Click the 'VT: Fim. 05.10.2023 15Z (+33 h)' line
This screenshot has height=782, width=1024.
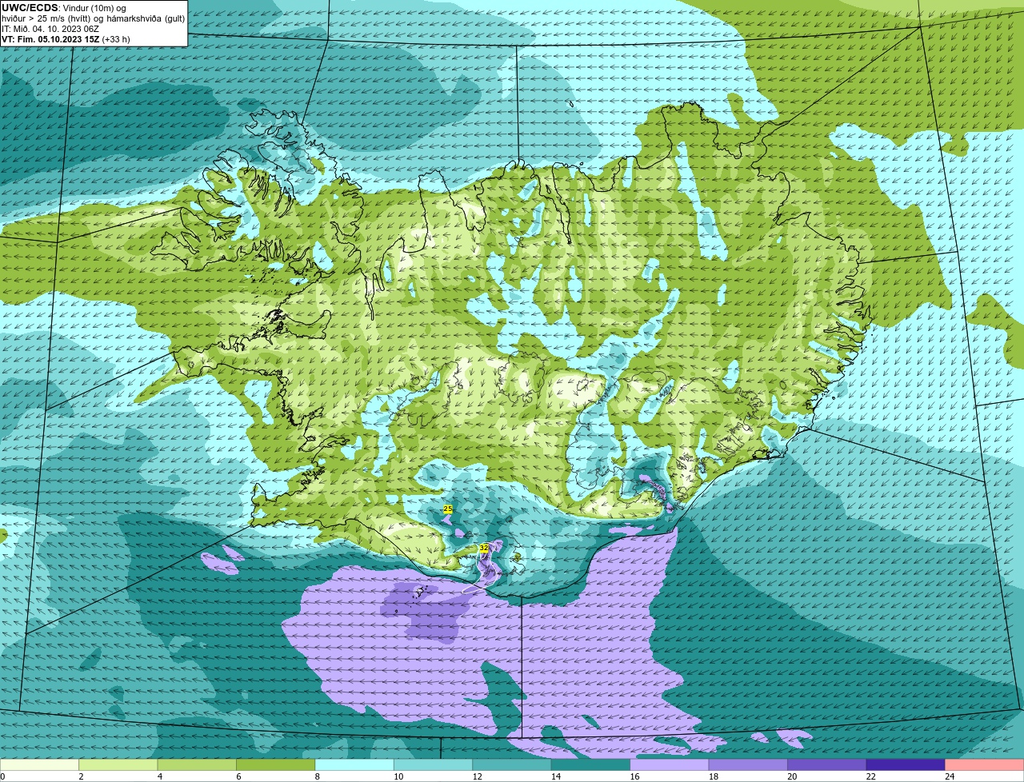(x=66, y=39)
